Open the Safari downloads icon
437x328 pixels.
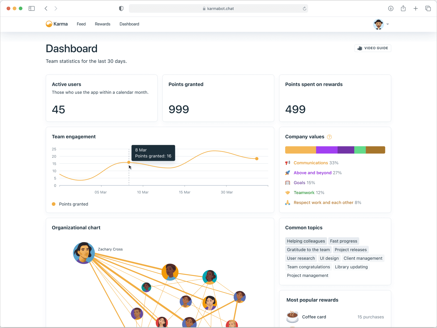391,8
